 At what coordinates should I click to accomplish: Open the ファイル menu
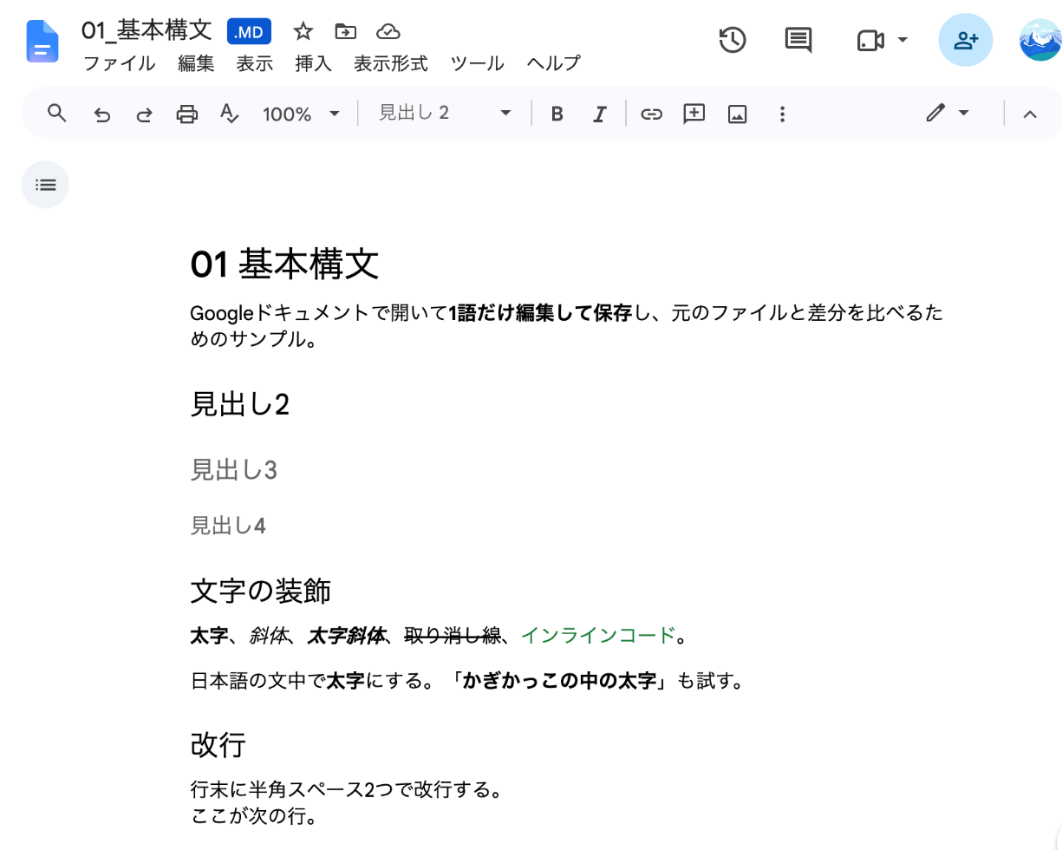119,63
